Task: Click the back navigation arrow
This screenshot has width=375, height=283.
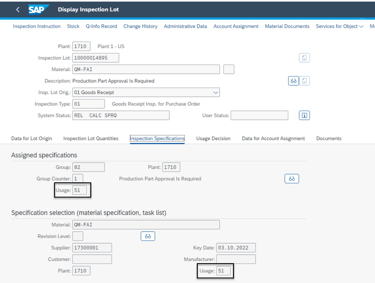Action: click(18, 9)
